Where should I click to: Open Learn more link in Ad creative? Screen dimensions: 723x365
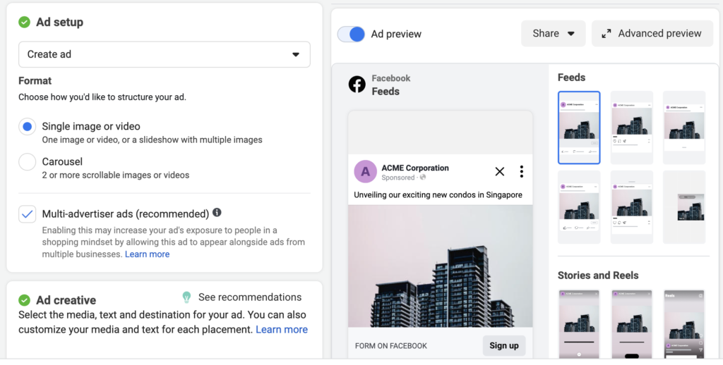282,330
